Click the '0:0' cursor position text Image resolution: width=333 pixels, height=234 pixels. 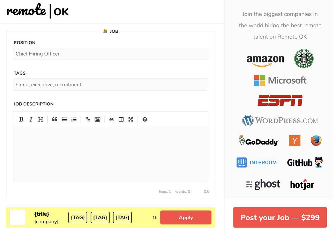tap(206, 191)
